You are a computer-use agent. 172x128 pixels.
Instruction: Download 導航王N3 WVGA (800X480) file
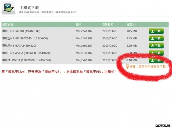tap(156, 53)
